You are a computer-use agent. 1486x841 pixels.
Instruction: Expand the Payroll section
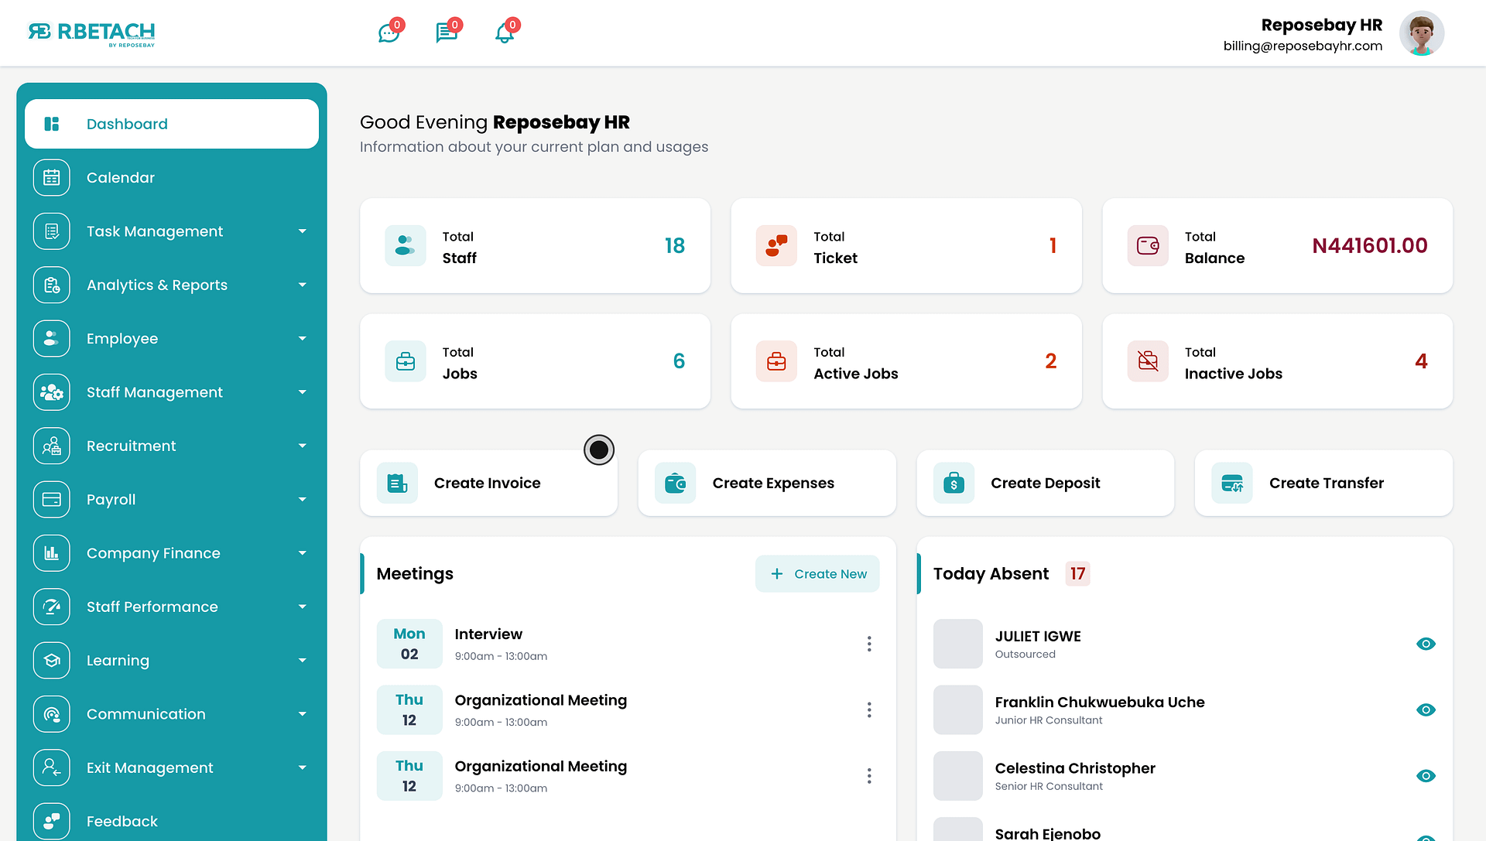coord(302,499)
